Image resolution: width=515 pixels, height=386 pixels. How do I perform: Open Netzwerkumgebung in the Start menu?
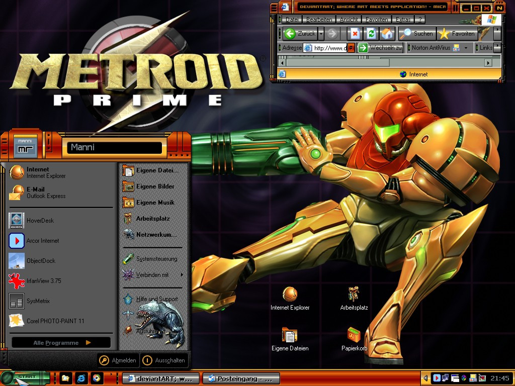[x=153, y=235]
